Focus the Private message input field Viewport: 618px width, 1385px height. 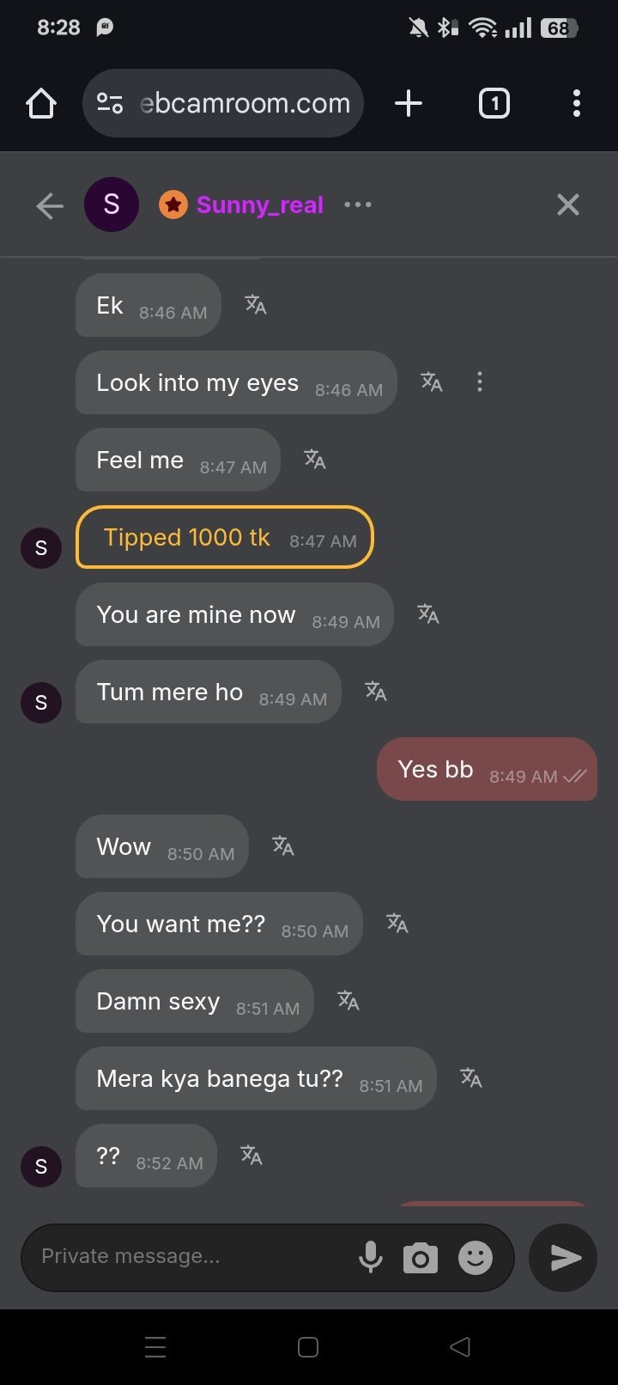tap(189, 1257)
